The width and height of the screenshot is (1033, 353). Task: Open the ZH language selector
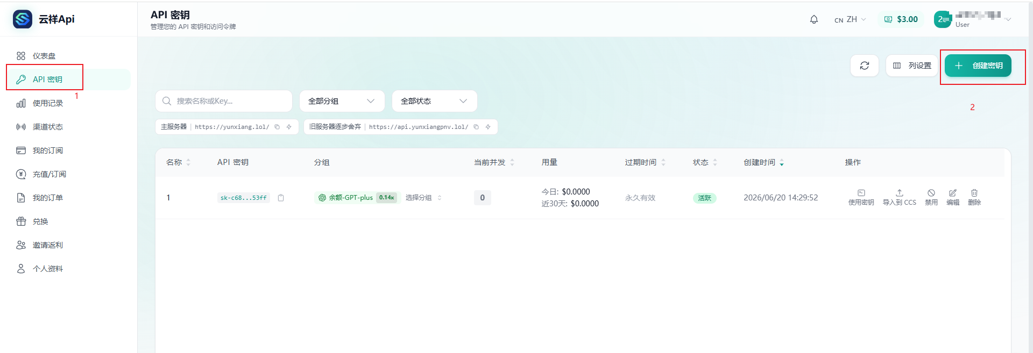(x=850, y=19)
